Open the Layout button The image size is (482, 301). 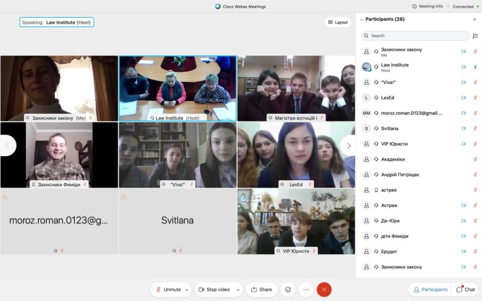pyautogui.click(x=338, y=22)
